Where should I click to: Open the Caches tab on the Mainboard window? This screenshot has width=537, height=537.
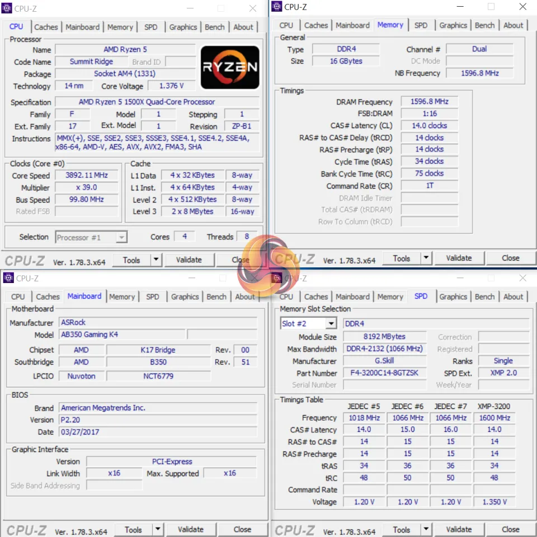pyautogui.click(x=48, y=296)
